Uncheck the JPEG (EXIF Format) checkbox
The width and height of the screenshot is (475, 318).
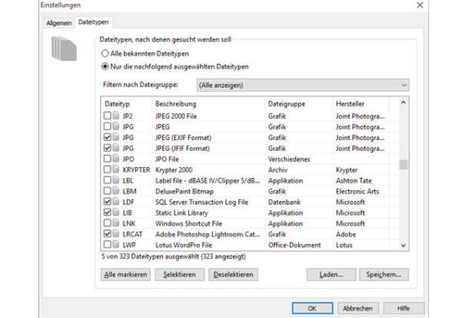107,137
